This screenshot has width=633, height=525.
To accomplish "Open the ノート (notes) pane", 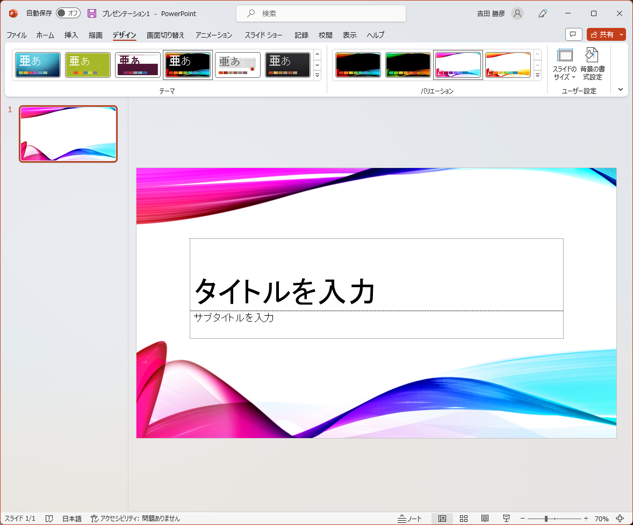I will pyautogui.click(x=410, y=518).
